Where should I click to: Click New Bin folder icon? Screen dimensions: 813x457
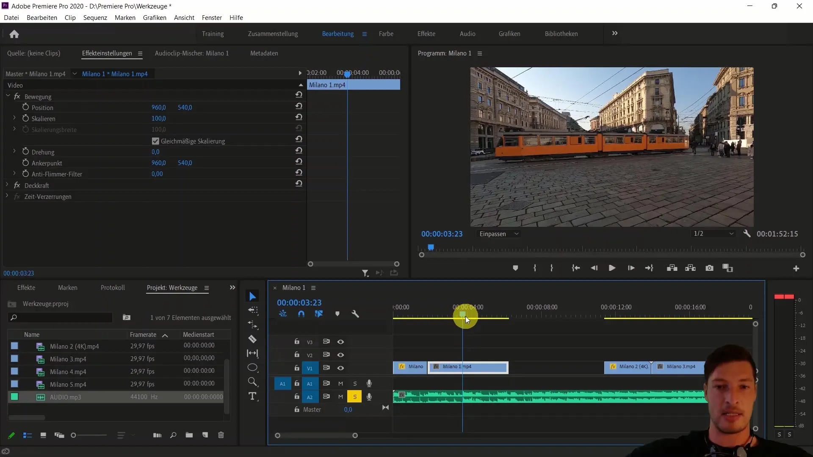[x=189, y=435]
